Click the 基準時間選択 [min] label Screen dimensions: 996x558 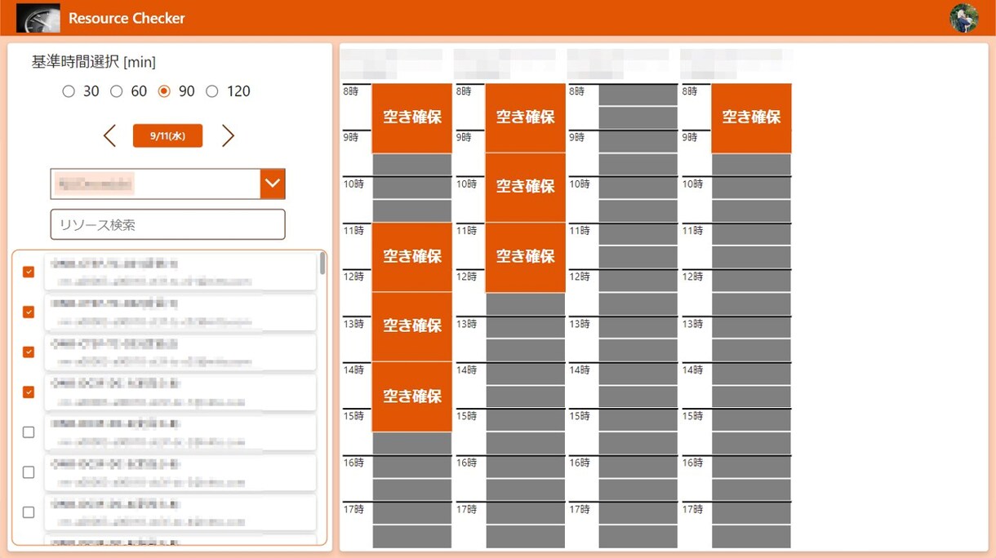click(x=94, y=62)
